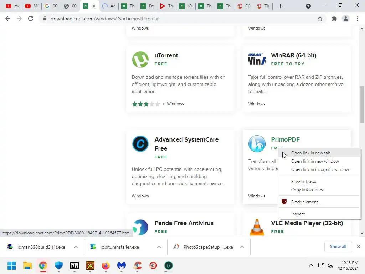Click the address bar URL
The image size is (365, 274).
point(104,19)
